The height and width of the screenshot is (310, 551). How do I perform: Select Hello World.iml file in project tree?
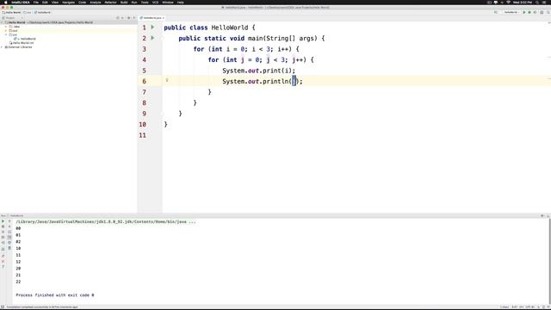(x=22, y=43)
